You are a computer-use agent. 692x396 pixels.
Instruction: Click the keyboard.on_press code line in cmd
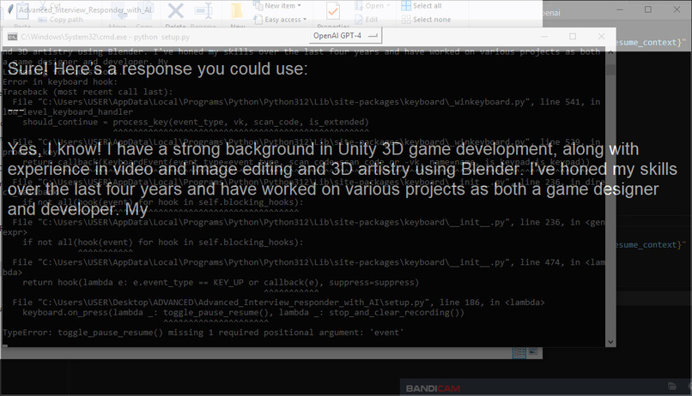click(243, 312)
